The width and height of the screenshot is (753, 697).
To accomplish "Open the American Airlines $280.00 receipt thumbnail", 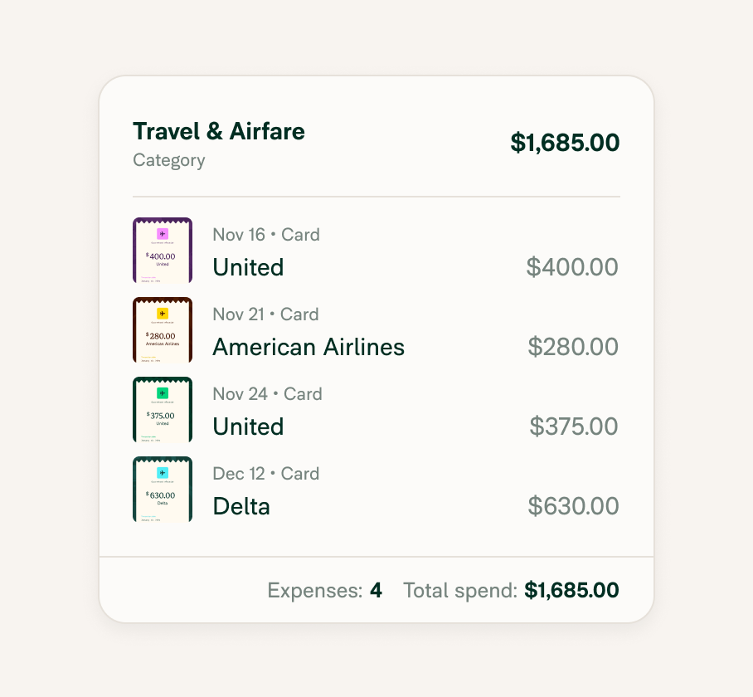I will pos(163,330).
